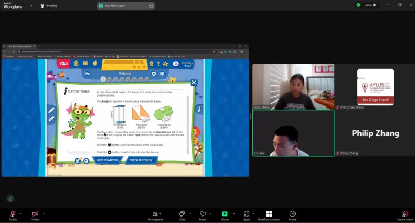Select the Meeting tab
Viewport: 415px width, 223px height.
[49, 5]
